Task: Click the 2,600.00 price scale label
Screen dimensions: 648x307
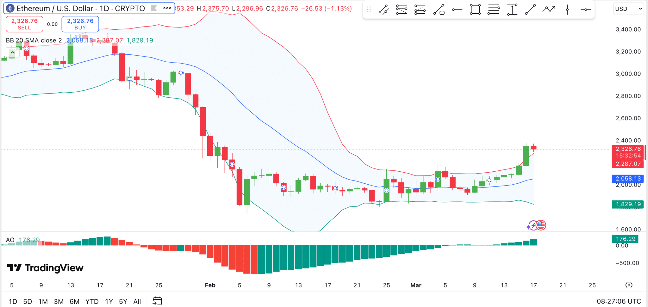Action: [628, 118]
